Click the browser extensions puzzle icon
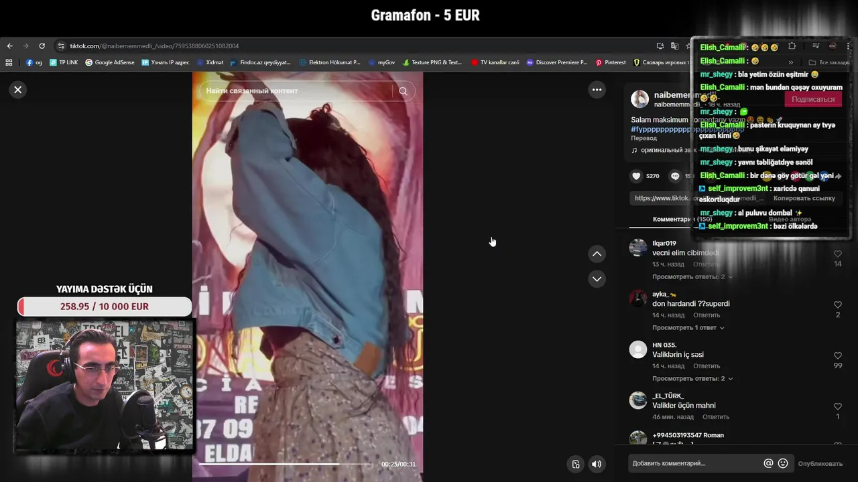Image resolution: width=858 pixels, height=482 pixels. click(792, 46)
